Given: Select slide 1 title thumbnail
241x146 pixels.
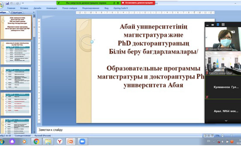Looking at the screenshot, I should coord(16,27).
